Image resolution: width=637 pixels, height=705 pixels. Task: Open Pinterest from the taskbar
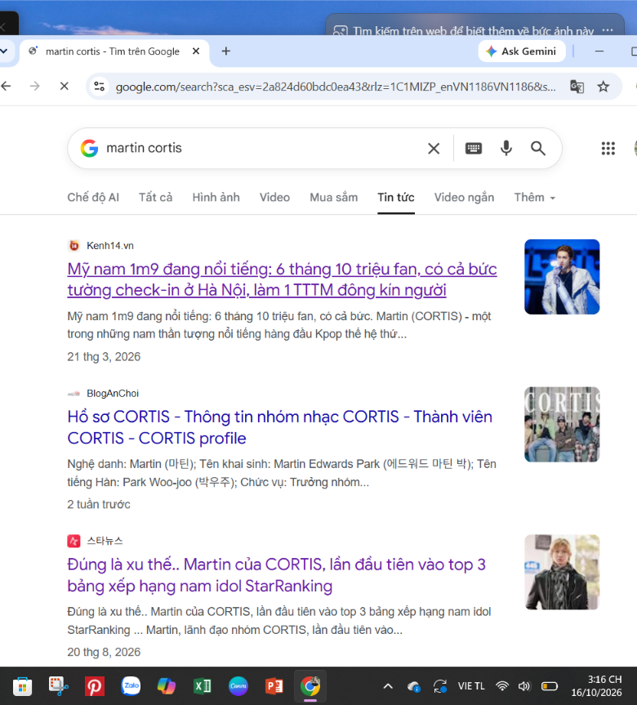click(x=95, y=686)
